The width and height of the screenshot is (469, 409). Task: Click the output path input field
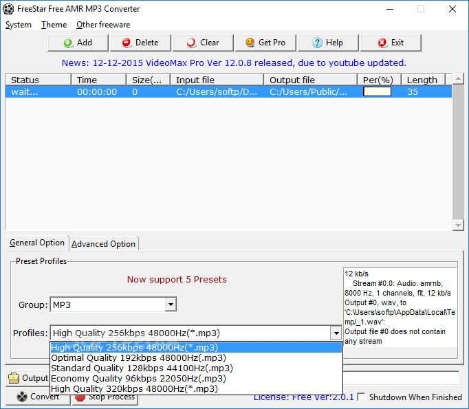tap(401, 378)
